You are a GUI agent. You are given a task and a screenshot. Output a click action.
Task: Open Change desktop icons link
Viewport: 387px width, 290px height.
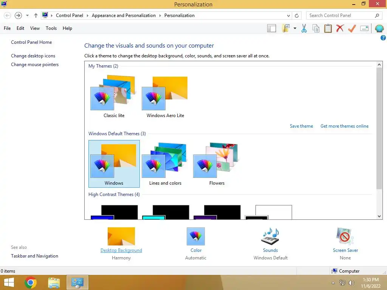33,56
